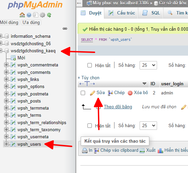The width and height of the screenshot is (188, 173).
Task: Expand information_schema database node
Action: pos(1,36)
